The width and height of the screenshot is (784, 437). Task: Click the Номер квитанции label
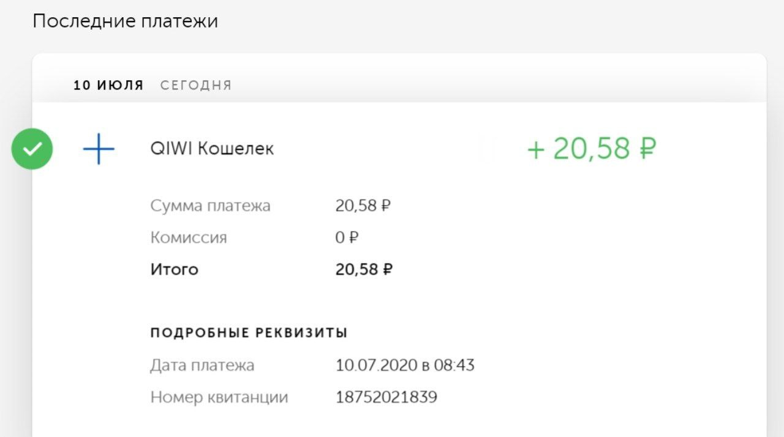pyautogui.click(x=219, y=397)
